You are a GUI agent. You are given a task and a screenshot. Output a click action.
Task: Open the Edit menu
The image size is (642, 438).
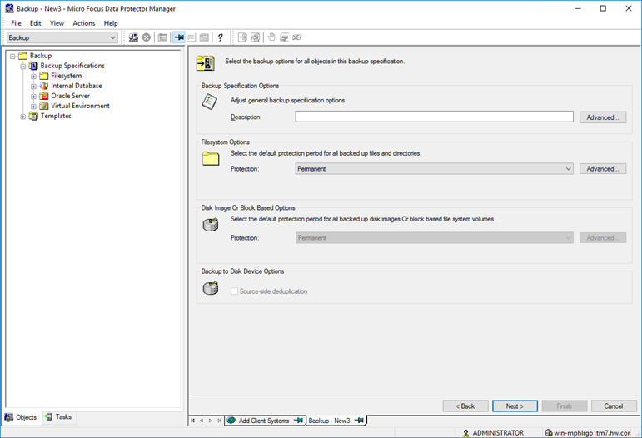[x=36, y=23]
